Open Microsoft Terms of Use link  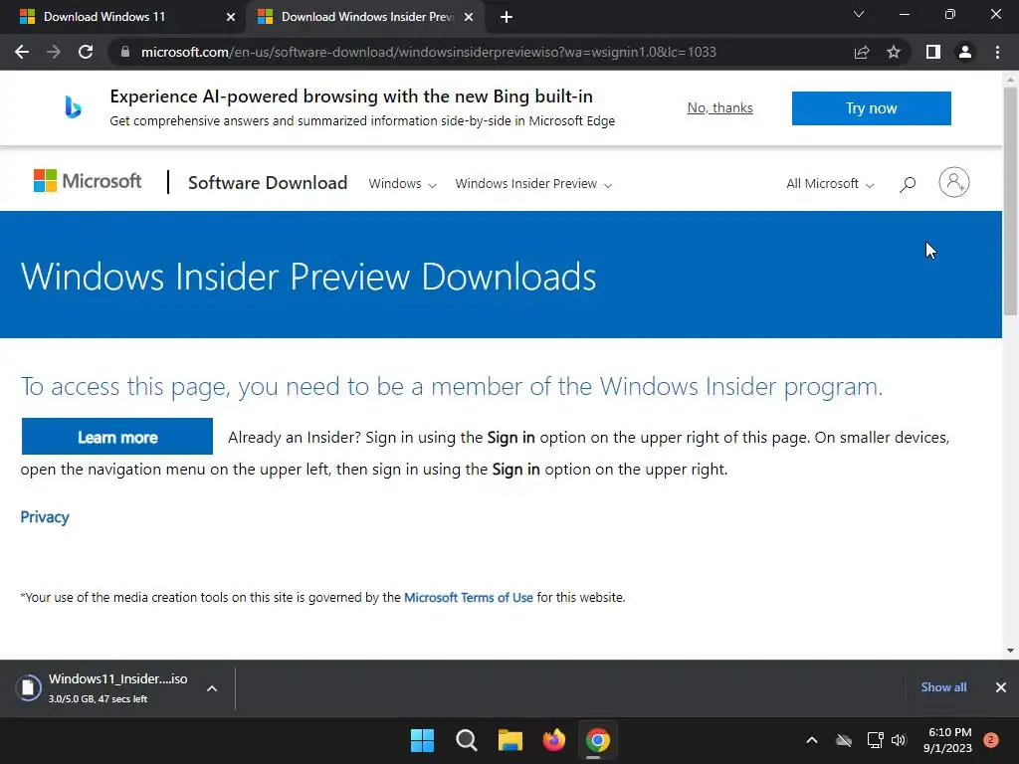click(469, 597)
